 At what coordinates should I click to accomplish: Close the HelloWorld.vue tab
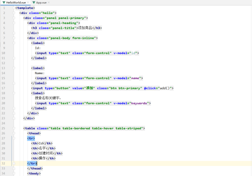click(x=28, y=2)
